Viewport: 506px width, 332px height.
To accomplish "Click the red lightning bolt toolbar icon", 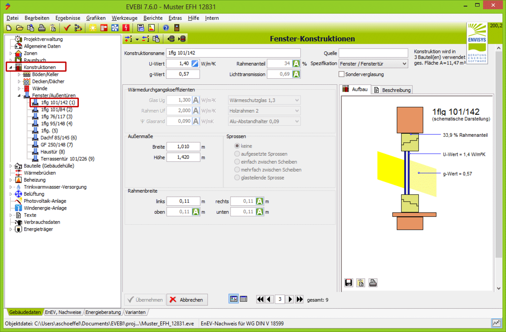I will pos(126,28).
